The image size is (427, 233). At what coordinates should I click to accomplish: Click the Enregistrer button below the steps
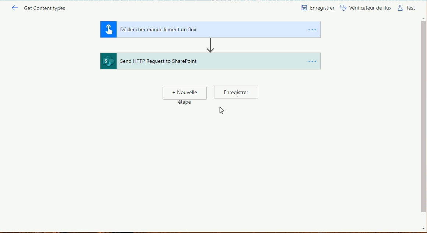[236, 92]
